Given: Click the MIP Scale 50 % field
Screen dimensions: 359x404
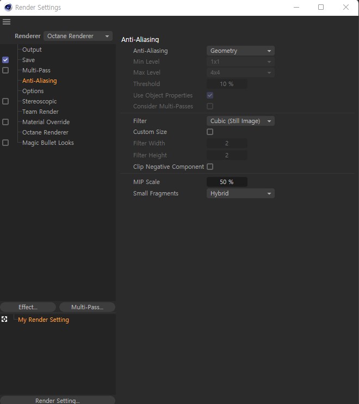Looking at the screenshot, I should tap(227, 182).
